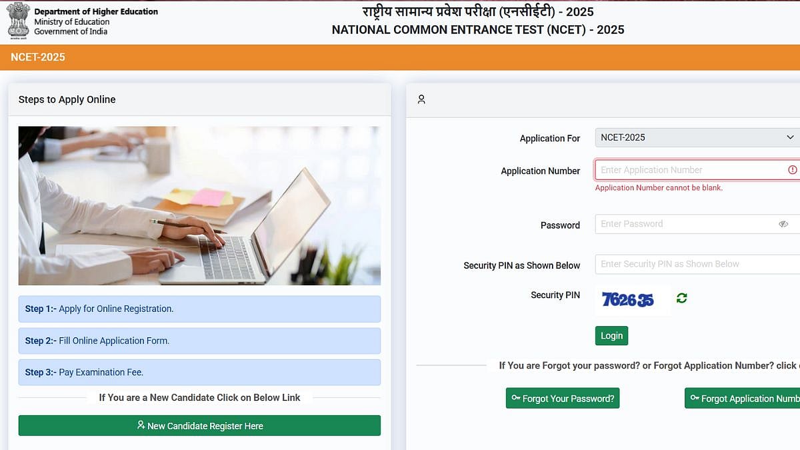Screen dimensions: 800x450
Task: Select Step 3 Pay Examination Fee
Action: pyautogui.click(x=199, y=372)
